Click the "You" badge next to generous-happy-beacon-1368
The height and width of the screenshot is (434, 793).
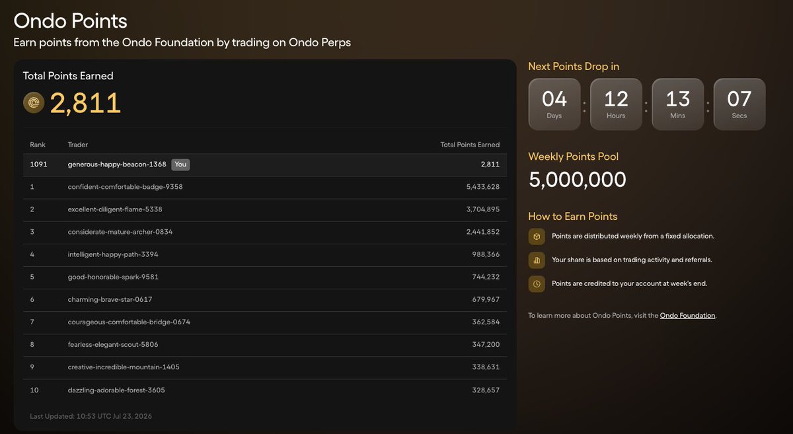[180, 164]
